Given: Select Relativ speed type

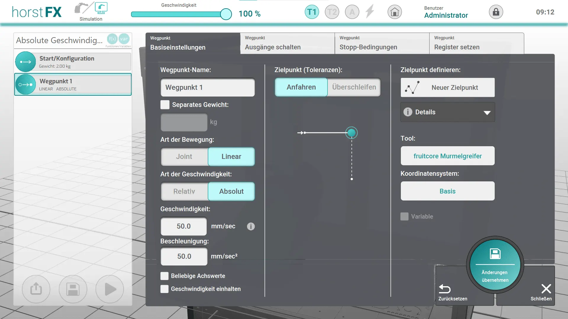Looking at the screenshot, I should pyautogui.click(x=184, y=191).
